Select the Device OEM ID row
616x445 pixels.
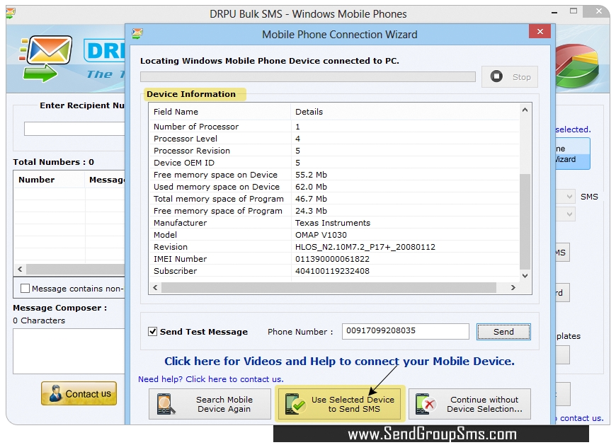pyautogui.click(x=334, y=163)
